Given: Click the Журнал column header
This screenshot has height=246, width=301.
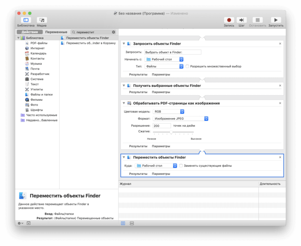Looking at the screenshot, I should 189,184.
